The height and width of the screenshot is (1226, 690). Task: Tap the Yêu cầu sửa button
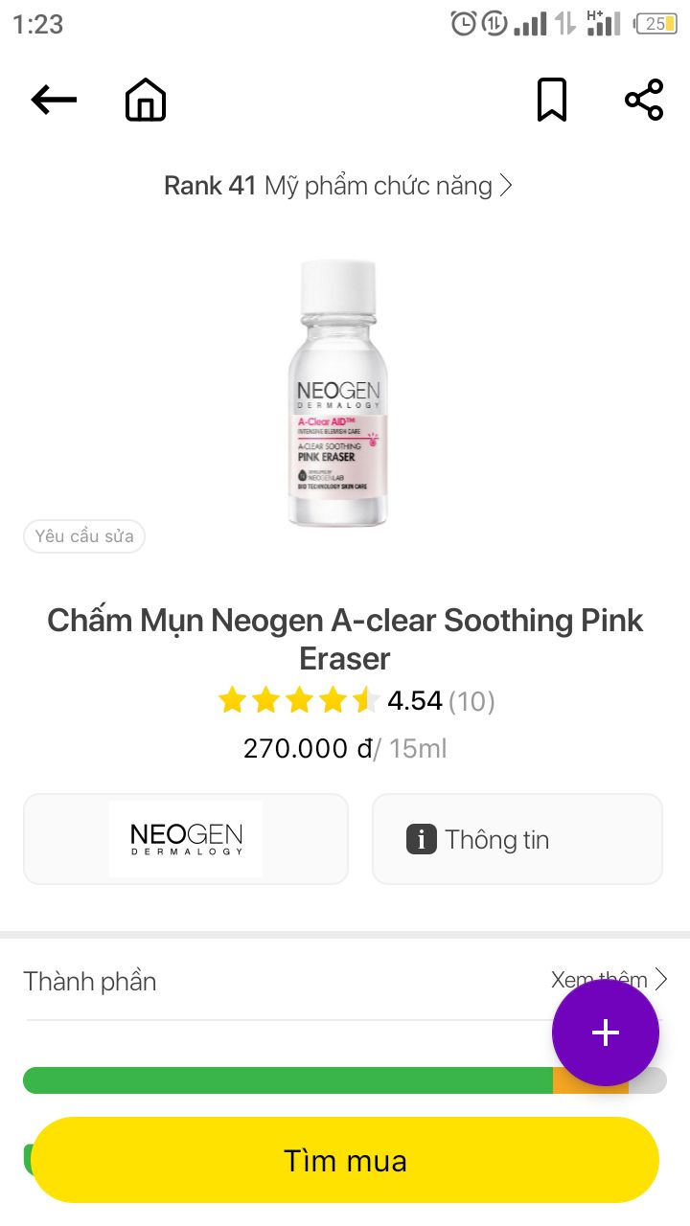point(84,536)
